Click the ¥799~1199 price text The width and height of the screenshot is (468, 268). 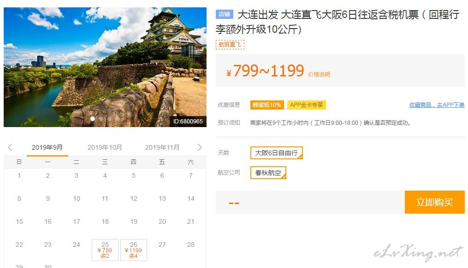pyautogui.click(x=265, y=71)
